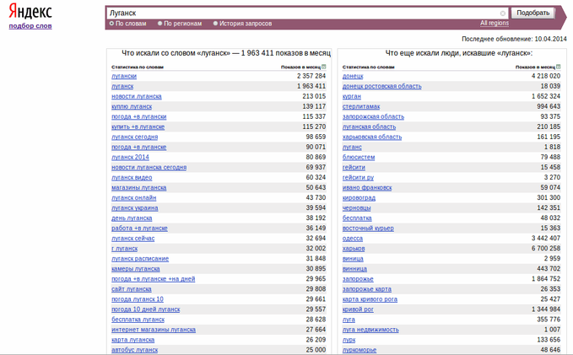
Task: Open the луганск онлайн link
Action: pos(133,198)
